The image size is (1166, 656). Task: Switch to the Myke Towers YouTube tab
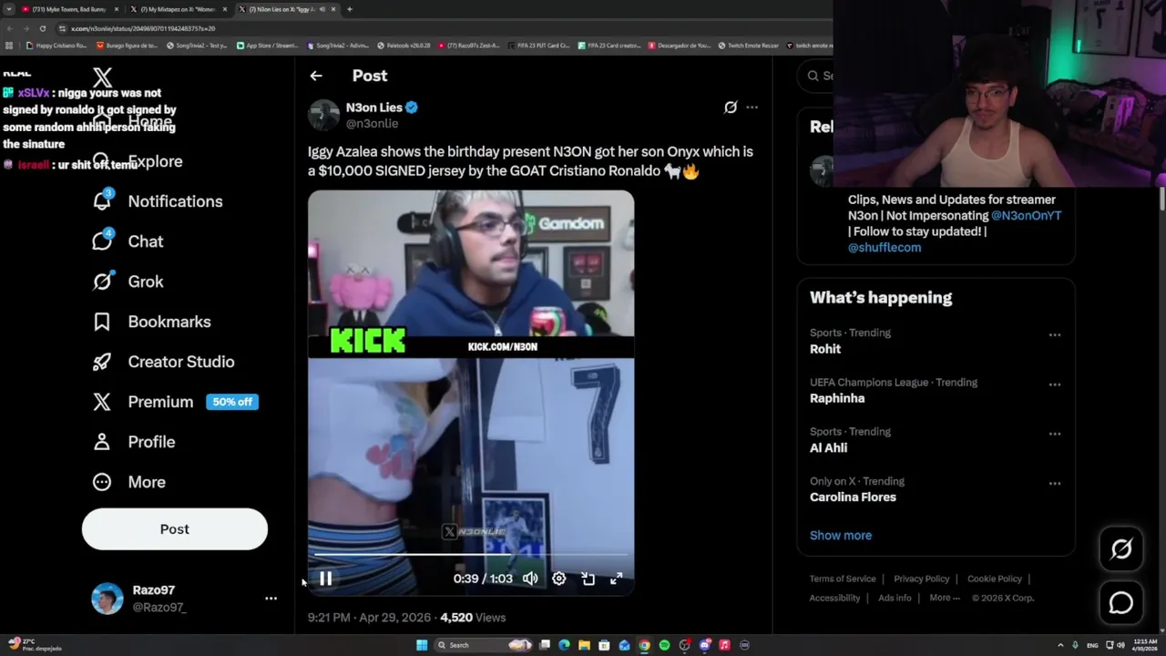tap(68, 9)
